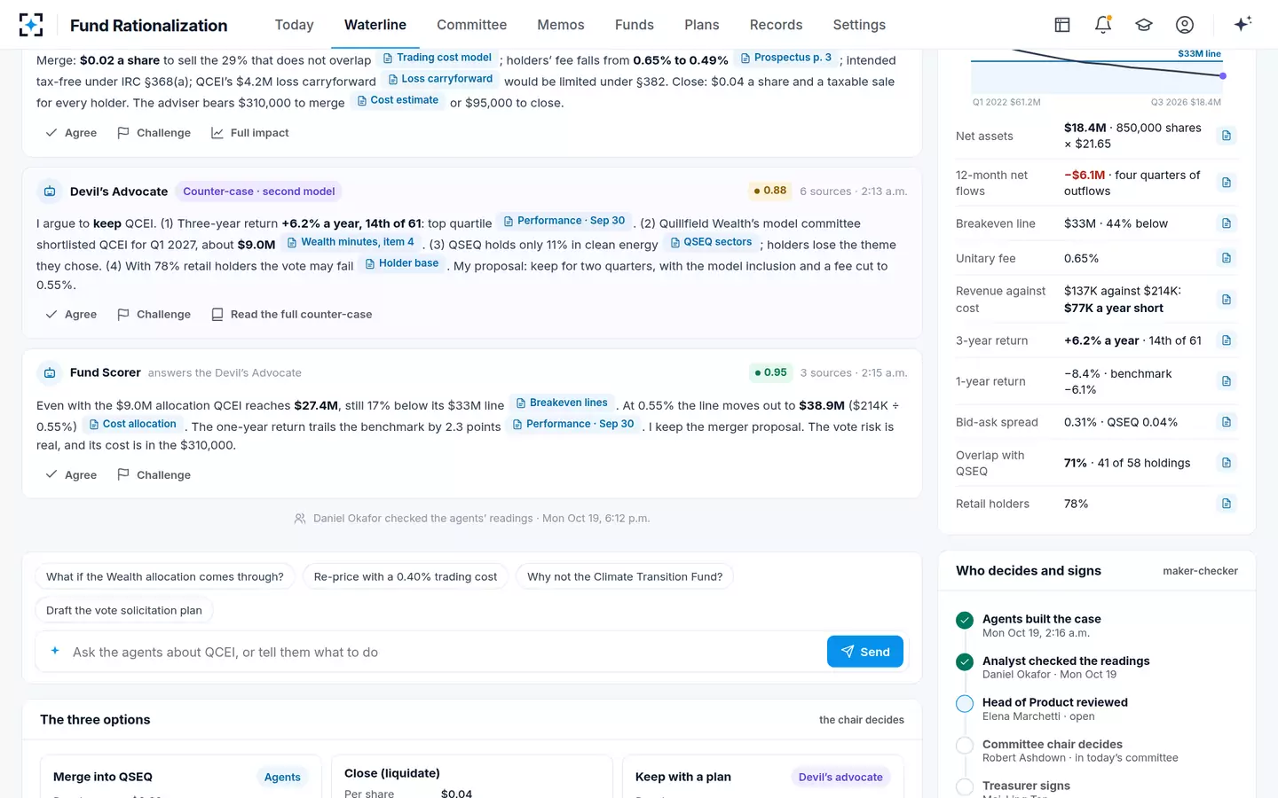This screenshot has width=1278, height=798.
Task: Open the notifications bell
Action: point(1103,25)
